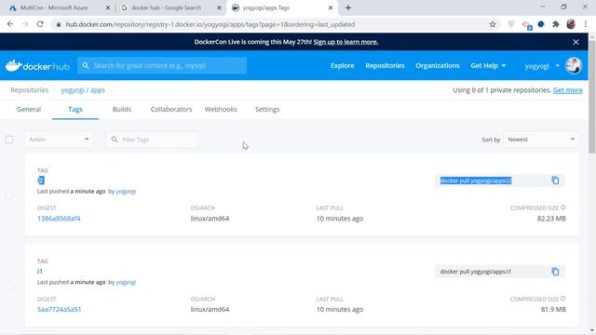Open tag i2 link
The width and height of the screenshot is (596, 335).
pos(41,180)
